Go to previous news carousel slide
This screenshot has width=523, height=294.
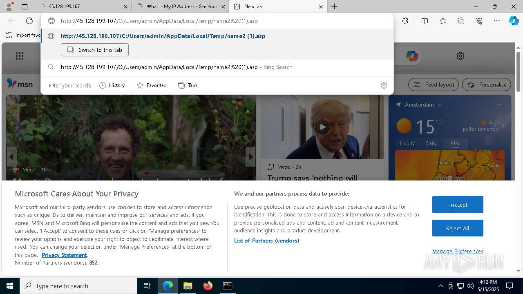tap(11, 157)
